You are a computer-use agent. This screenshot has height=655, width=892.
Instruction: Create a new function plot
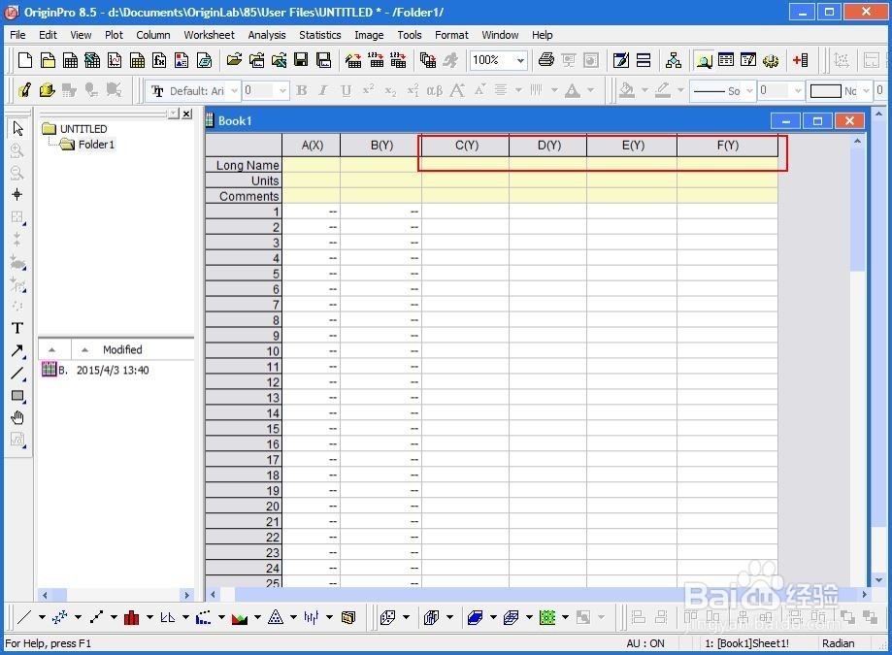coord(159,60)
